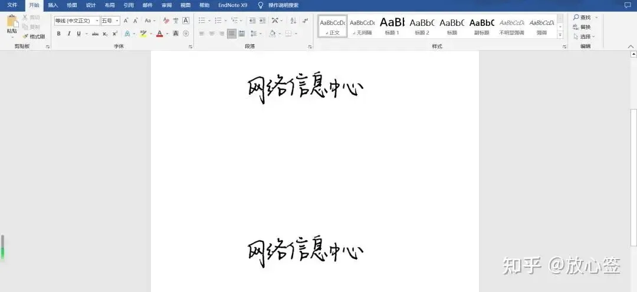Expand multilevel list dropdown

coord(241,21)
